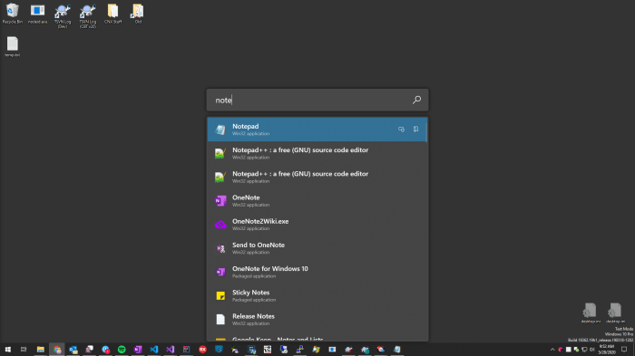
Task: Click the Send to OneNote icon
Action: pyautogui.click(x=220, y=248)
